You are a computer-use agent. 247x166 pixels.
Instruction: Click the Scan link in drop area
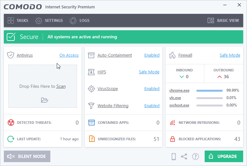pyautogui.click(x=61, y=86)
